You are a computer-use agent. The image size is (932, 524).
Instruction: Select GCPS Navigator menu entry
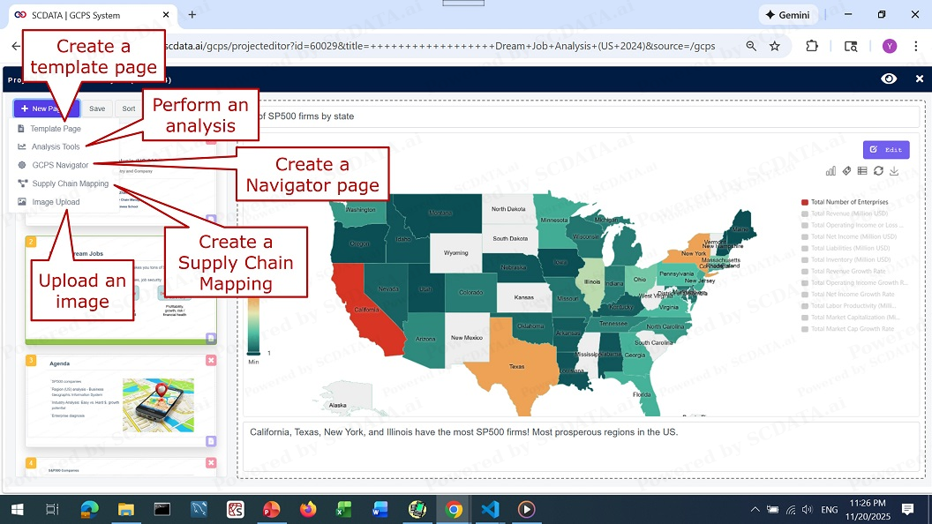click(59, 165)
